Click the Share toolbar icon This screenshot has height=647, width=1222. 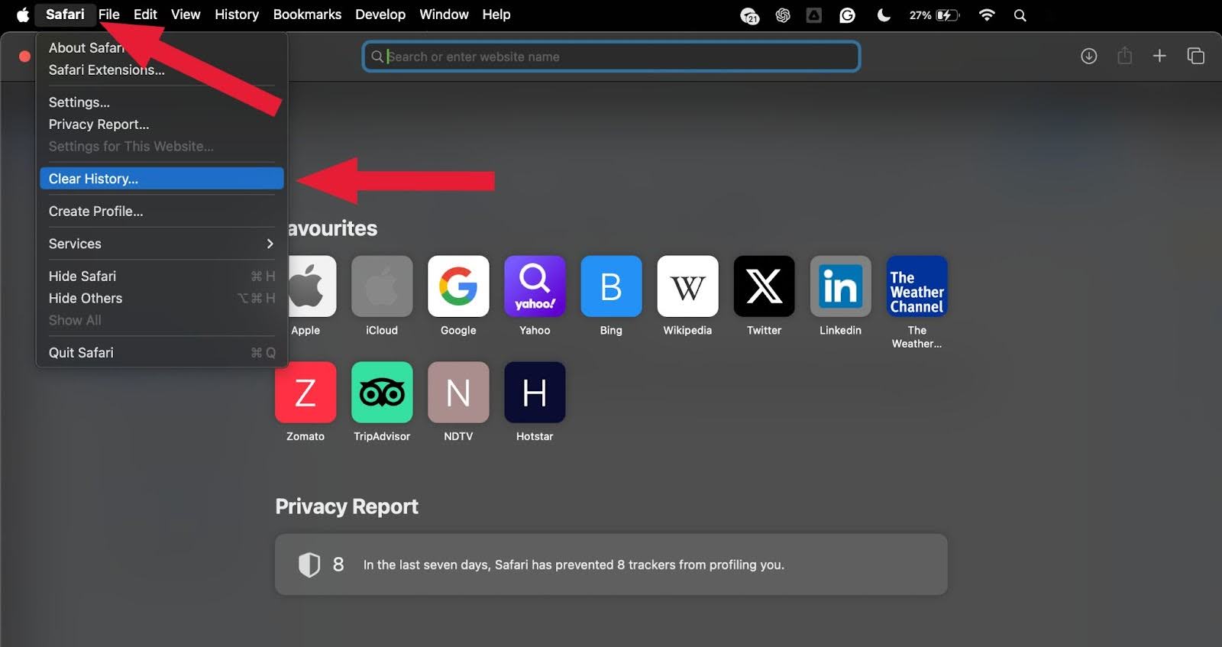pyautogui.click(x=1124, y=55)
